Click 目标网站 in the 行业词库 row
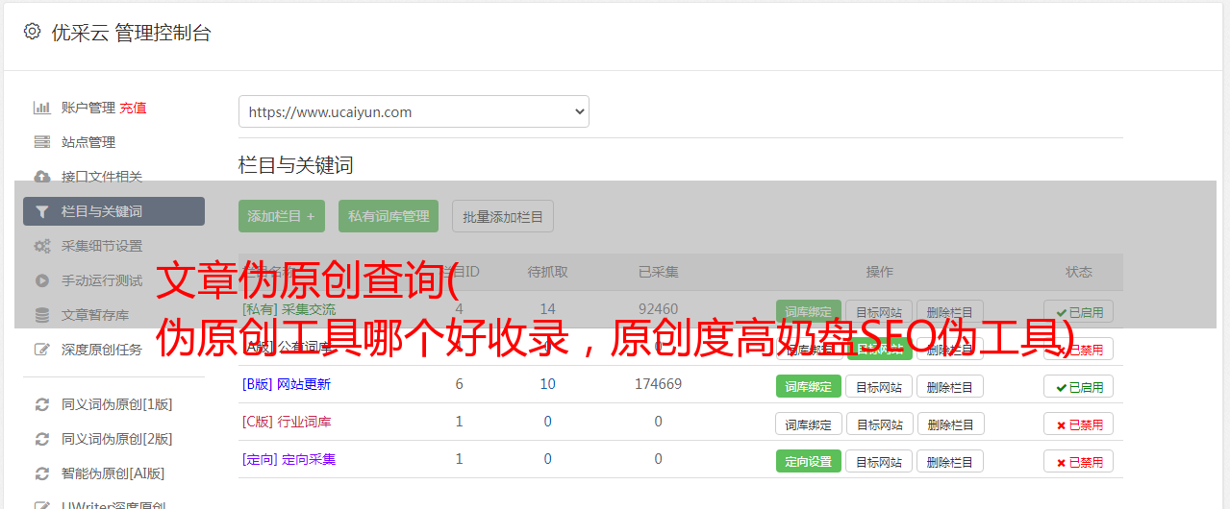This screenshot has height=509, width=1230. point(879,424)
